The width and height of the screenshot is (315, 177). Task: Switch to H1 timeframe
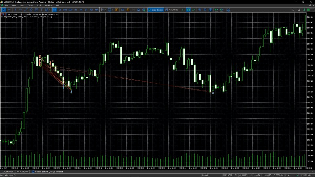(76, 10)
